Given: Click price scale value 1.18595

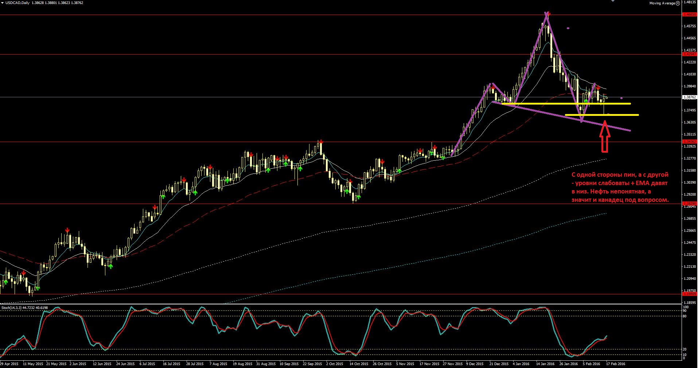Looking at the screenshot, I should [689, 302].
